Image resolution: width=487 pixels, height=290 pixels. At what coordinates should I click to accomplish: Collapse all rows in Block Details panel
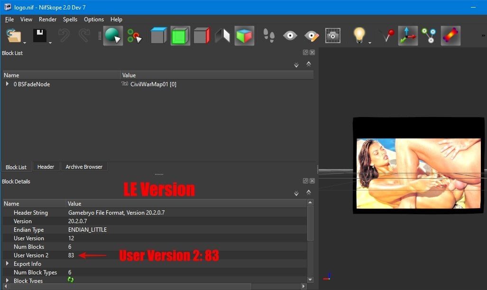tap(308, 192)
